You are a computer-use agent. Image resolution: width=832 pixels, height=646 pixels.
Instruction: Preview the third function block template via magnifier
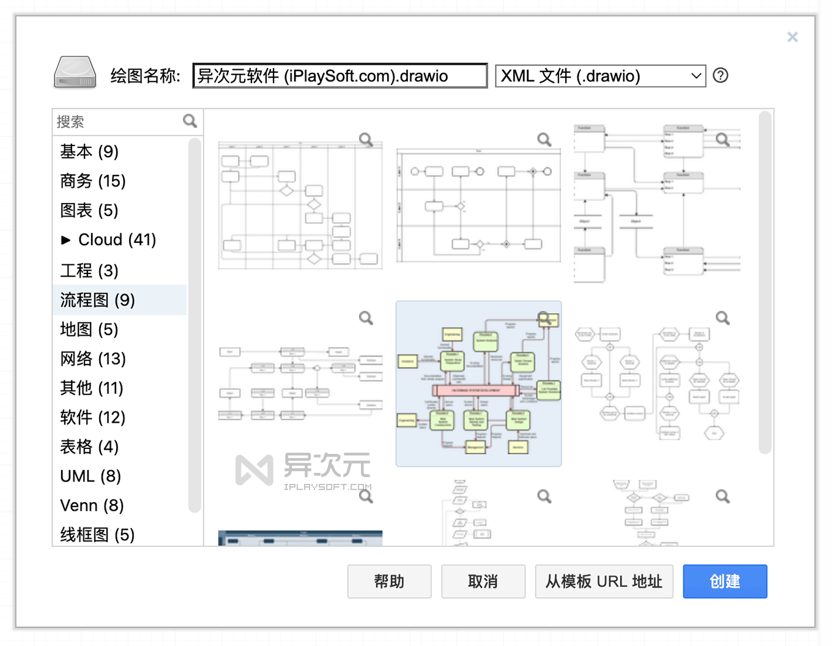click(x=722, y=139)
